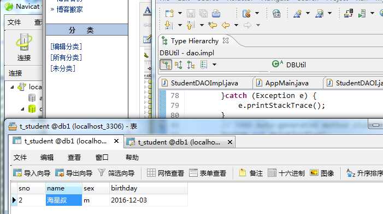
Task: Click the gray database icon in Navicat tree
Action: coord(32,98)
